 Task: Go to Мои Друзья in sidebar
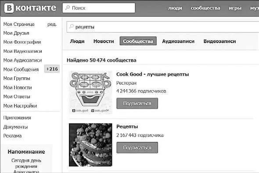16,33
